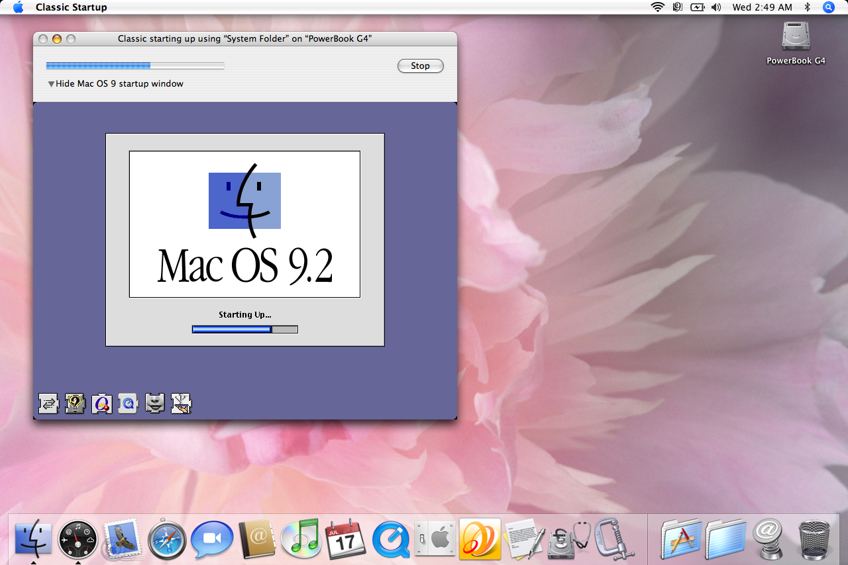Click the "Starting Up..." text
This screenshot has width=848, height=565.
(x=245, y=315)
